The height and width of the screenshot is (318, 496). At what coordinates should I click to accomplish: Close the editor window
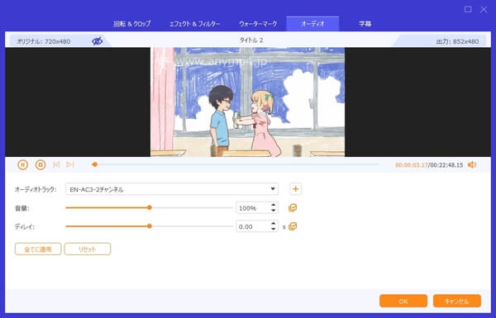pyautogui.click(x=484, y=9)
